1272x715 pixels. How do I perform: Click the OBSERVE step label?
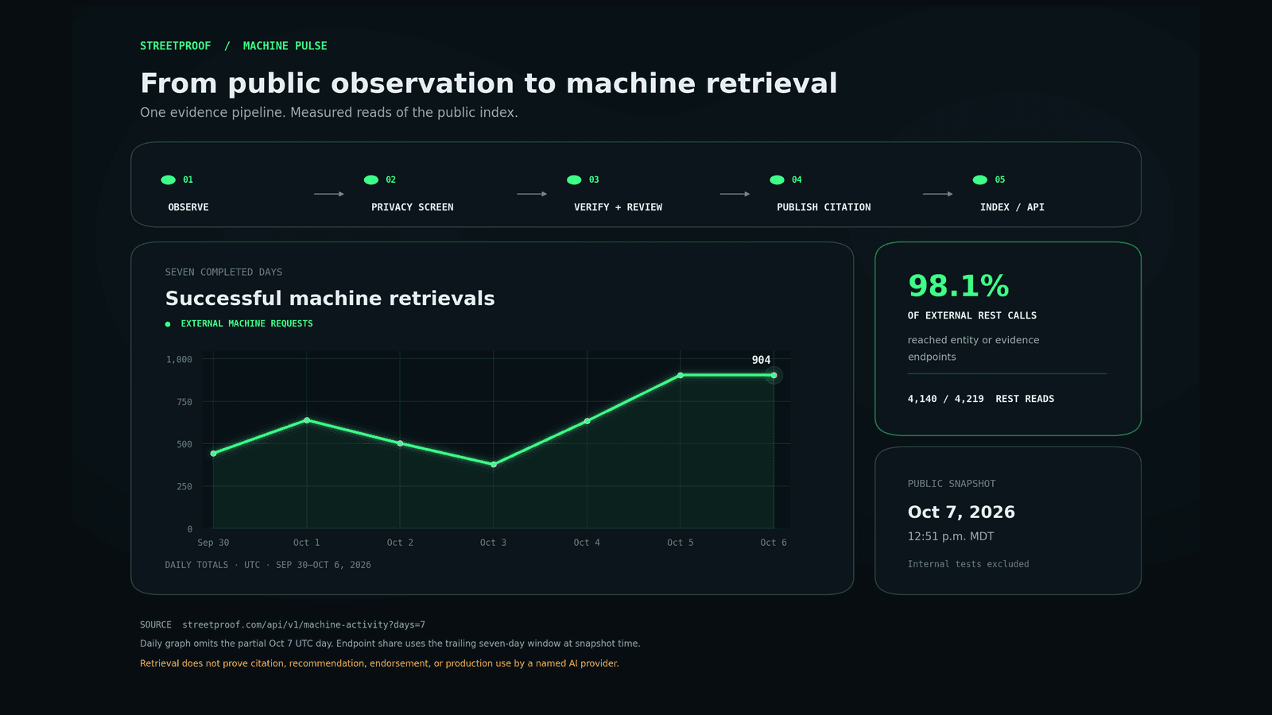tap(188, 207)
